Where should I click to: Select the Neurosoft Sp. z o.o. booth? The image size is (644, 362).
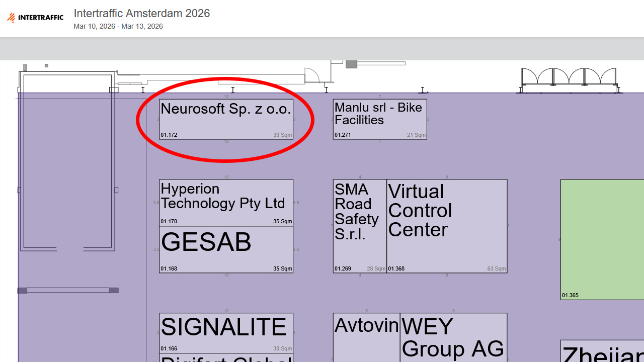pyautogui.click(x=226, y=119)
